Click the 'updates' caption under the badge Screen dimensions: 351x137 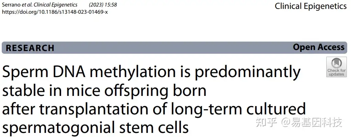pos(336,74)
